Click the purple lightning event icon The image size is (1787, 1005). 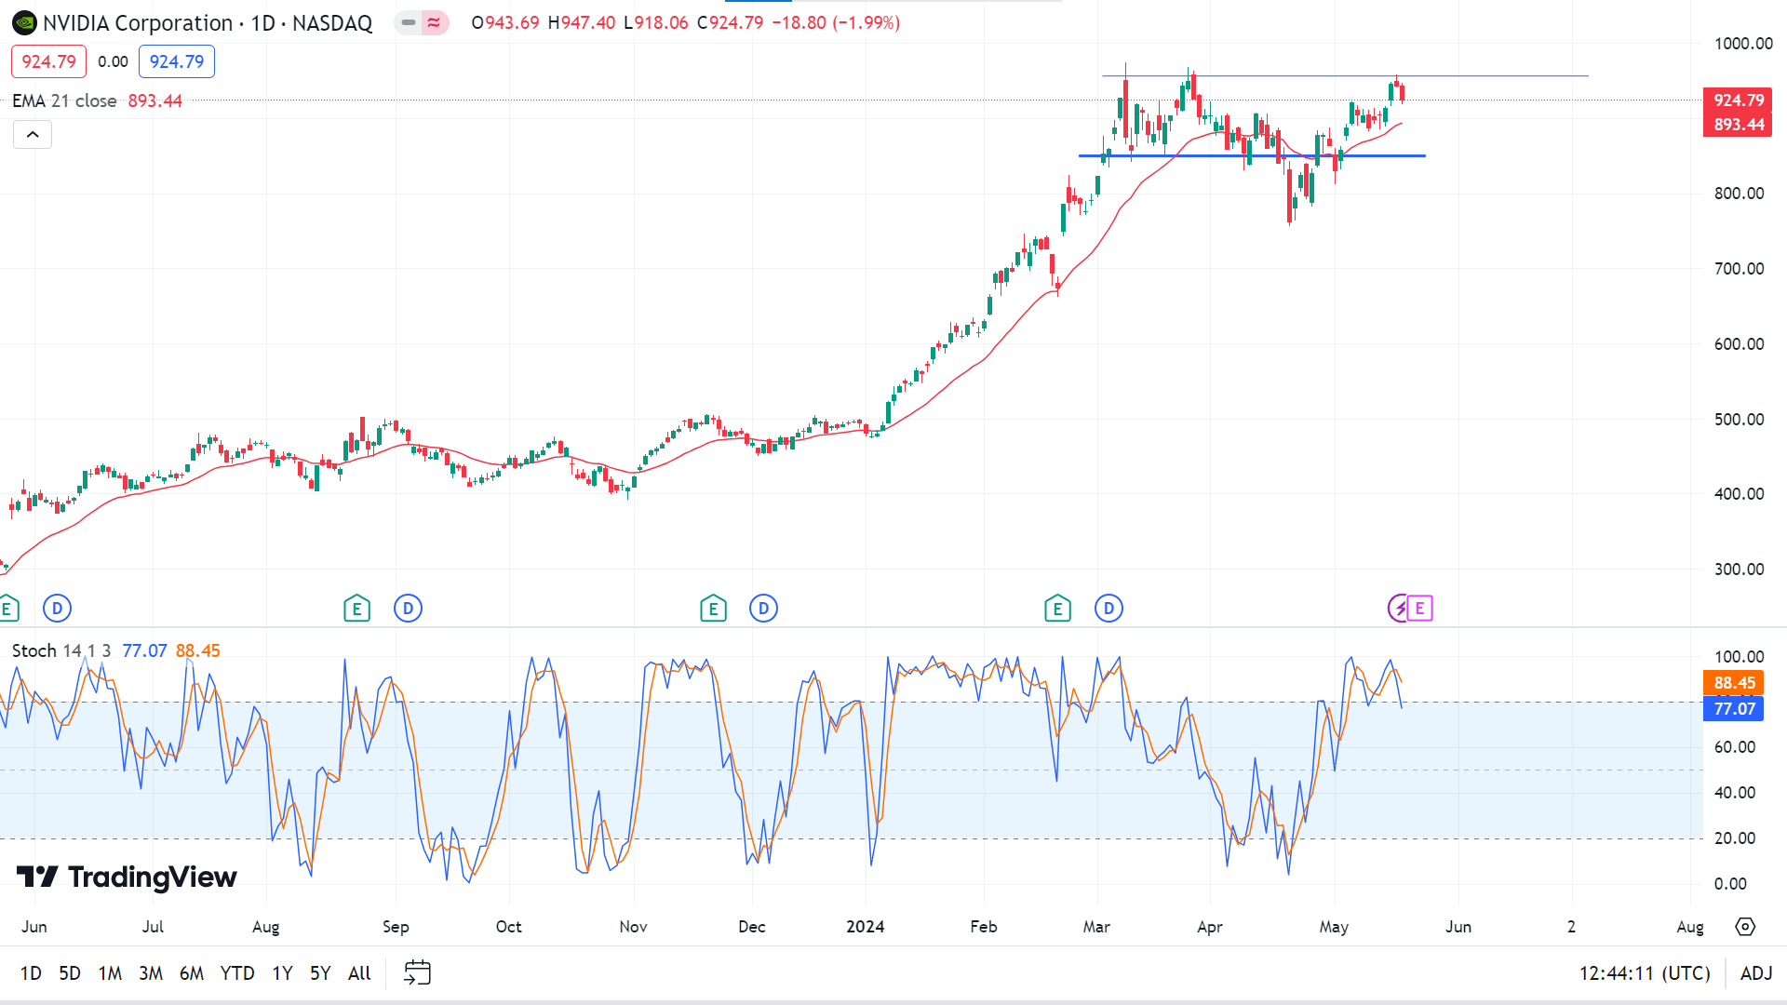point(1398,609)
